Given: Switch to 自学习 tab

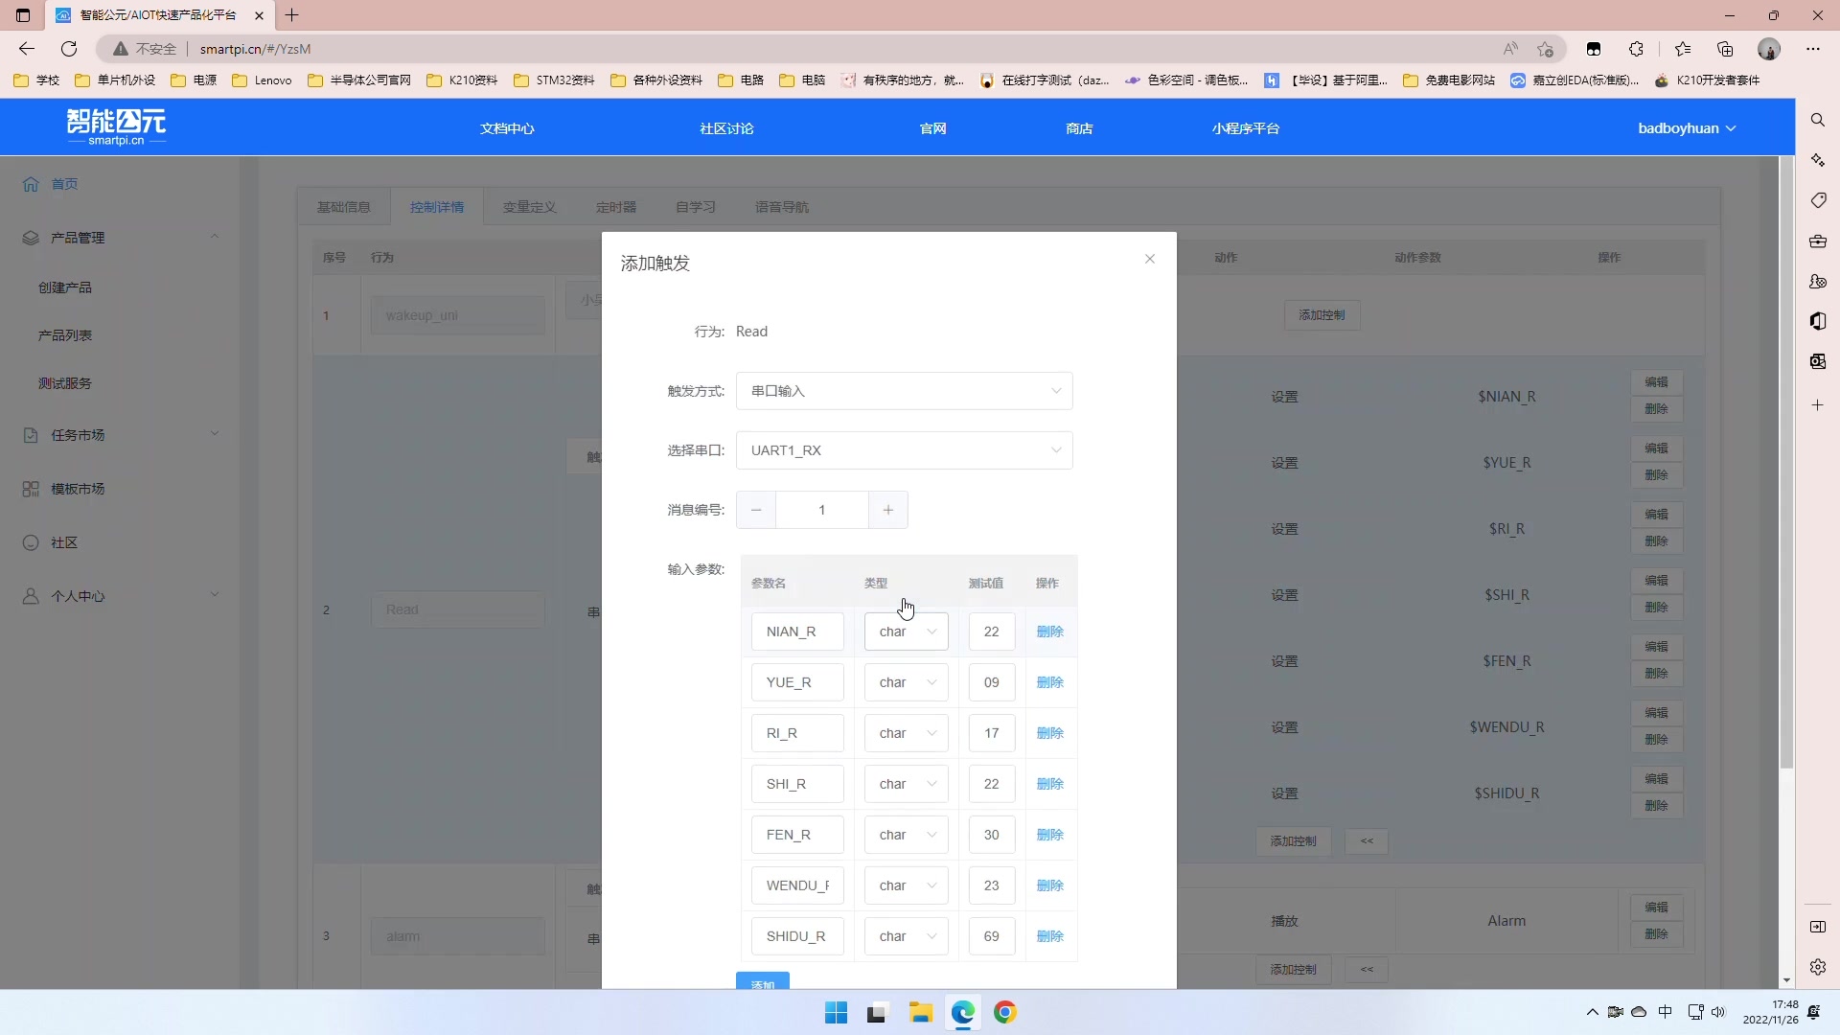Looking at the screenshot, I should [695, 207].
